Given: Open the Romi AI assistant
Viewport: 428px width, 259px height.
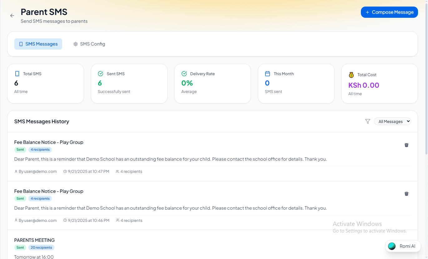Looking at the screenshot, I should (403, 246).
